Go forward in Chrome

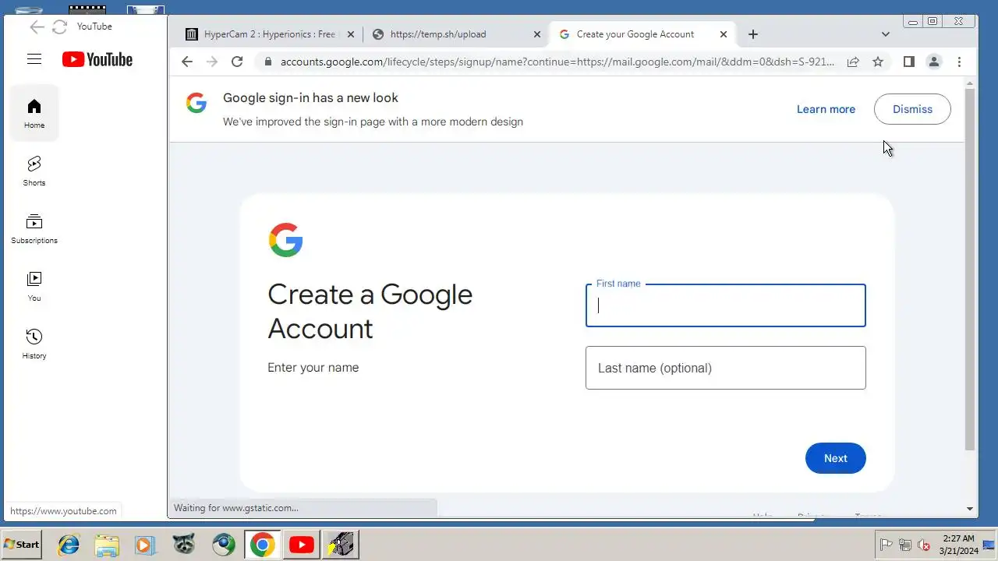211,62
